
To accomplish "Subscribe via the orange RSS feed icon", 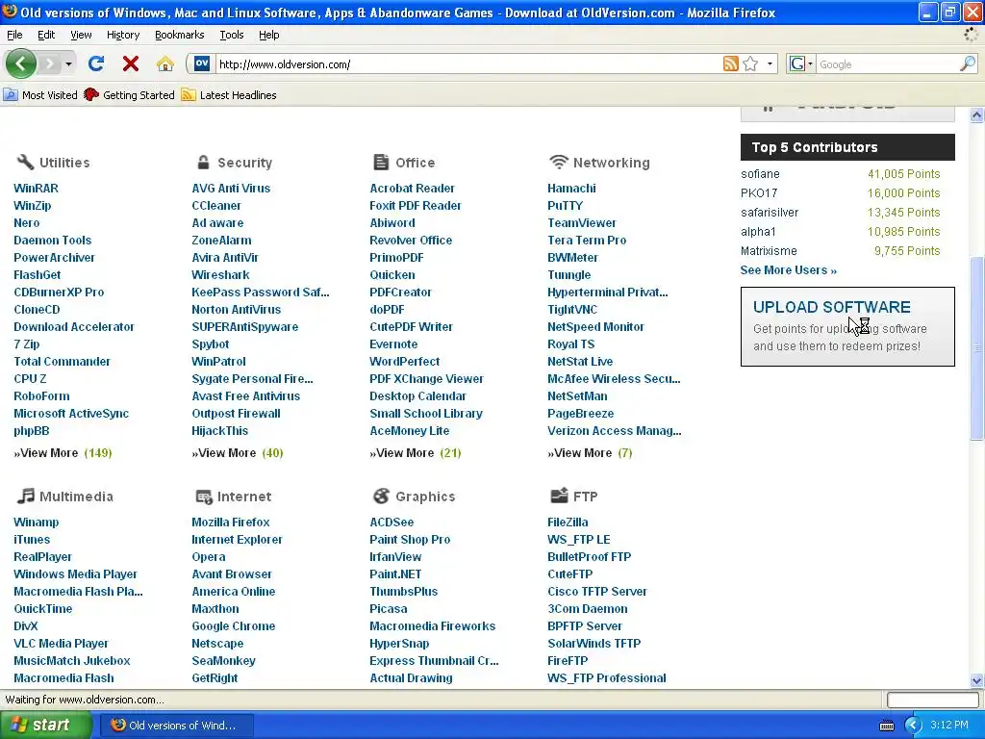I will [731, 64].
